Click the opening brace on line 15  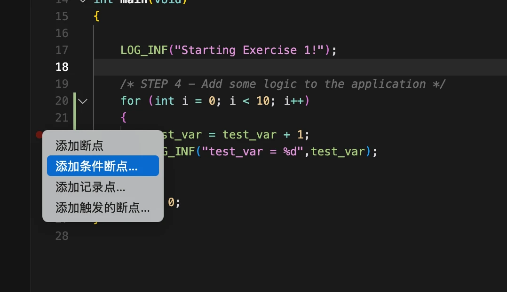pos(96,16)
